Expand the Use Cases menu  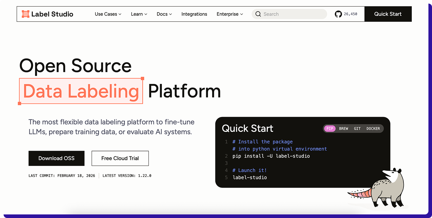click(108, 14)
